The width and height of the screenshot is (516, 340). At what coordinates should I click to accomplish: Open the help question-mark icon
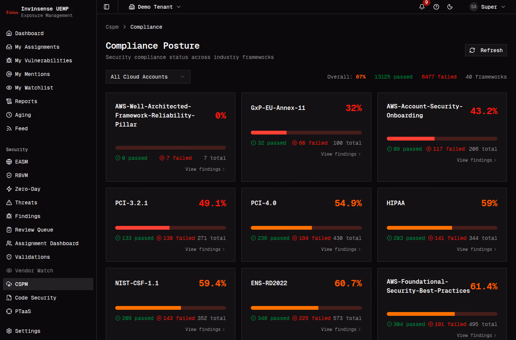(x=436, y=7)
